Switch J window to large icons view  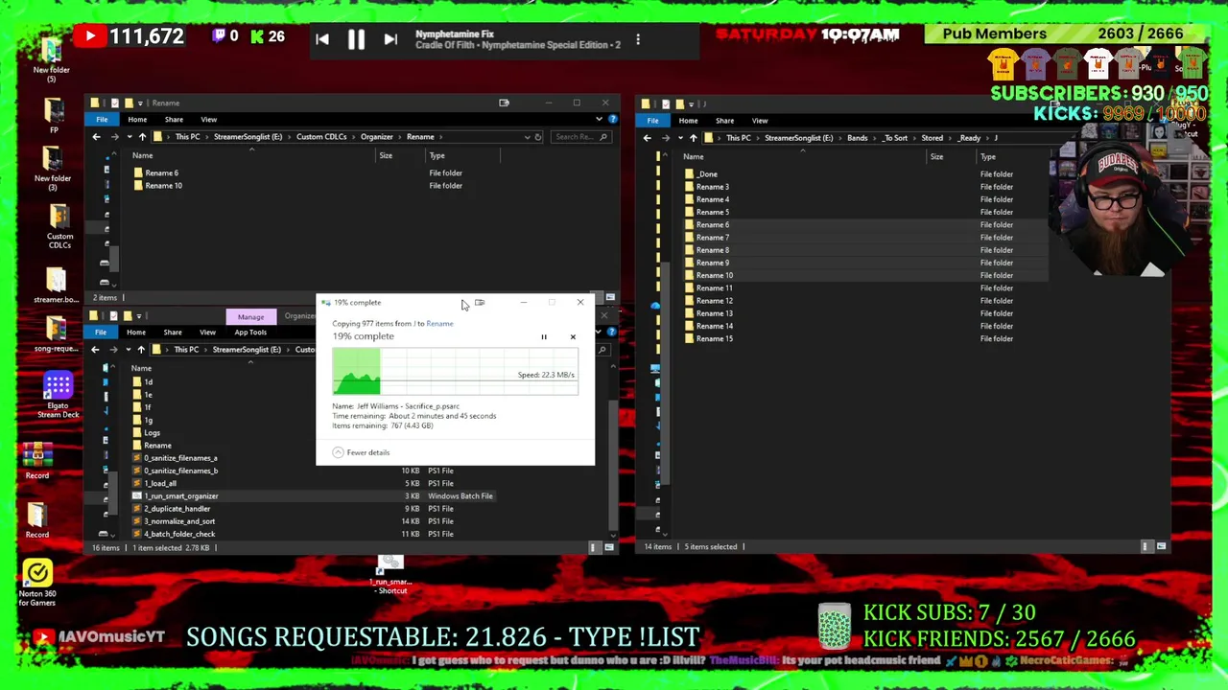tap(1161, 546)
